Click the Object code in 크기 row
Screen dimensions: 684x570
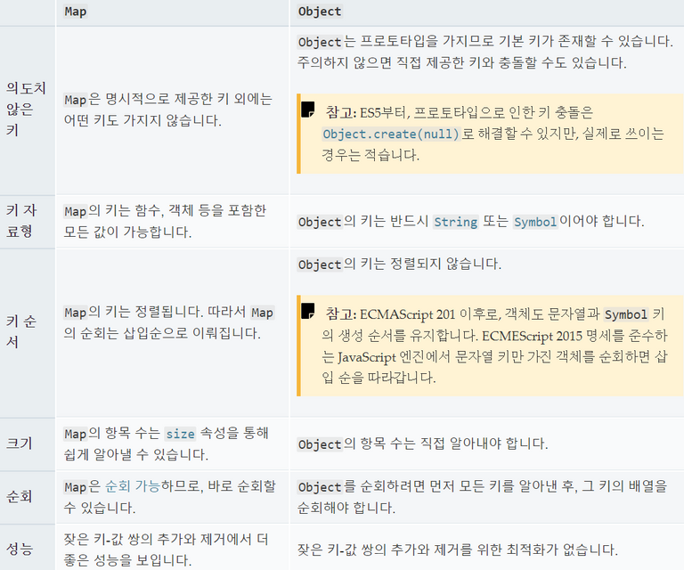click(x=320, y=444)
